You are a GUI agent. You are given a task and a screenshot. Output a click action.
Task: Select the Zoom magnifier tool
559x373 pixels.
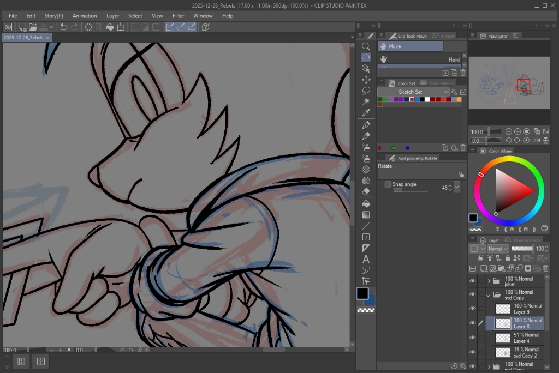click(x=366, y=46)
